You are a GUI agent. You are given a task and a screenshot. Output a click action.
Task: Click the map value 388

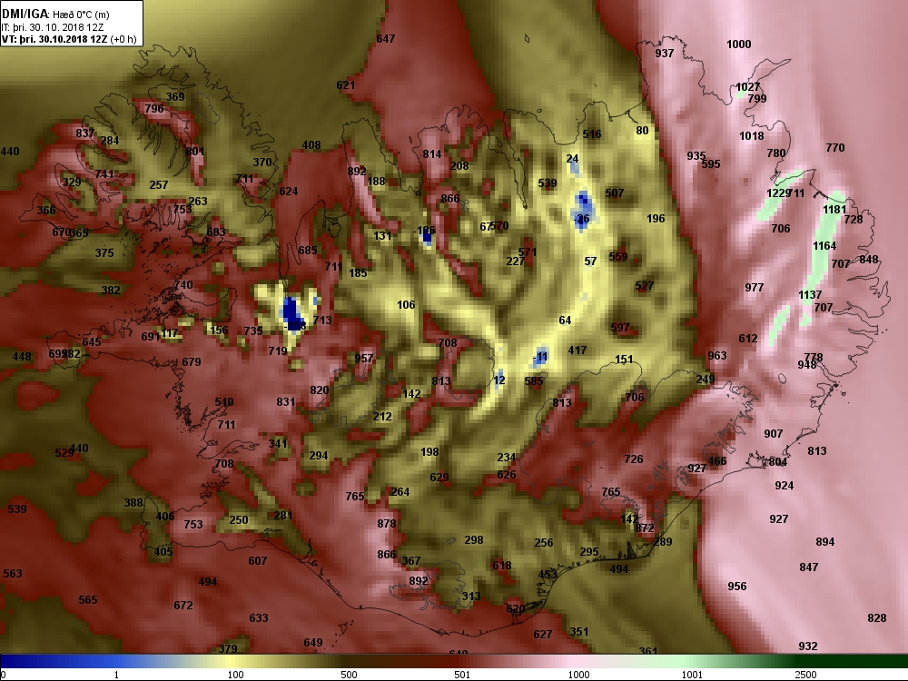[x=133, y=503]
